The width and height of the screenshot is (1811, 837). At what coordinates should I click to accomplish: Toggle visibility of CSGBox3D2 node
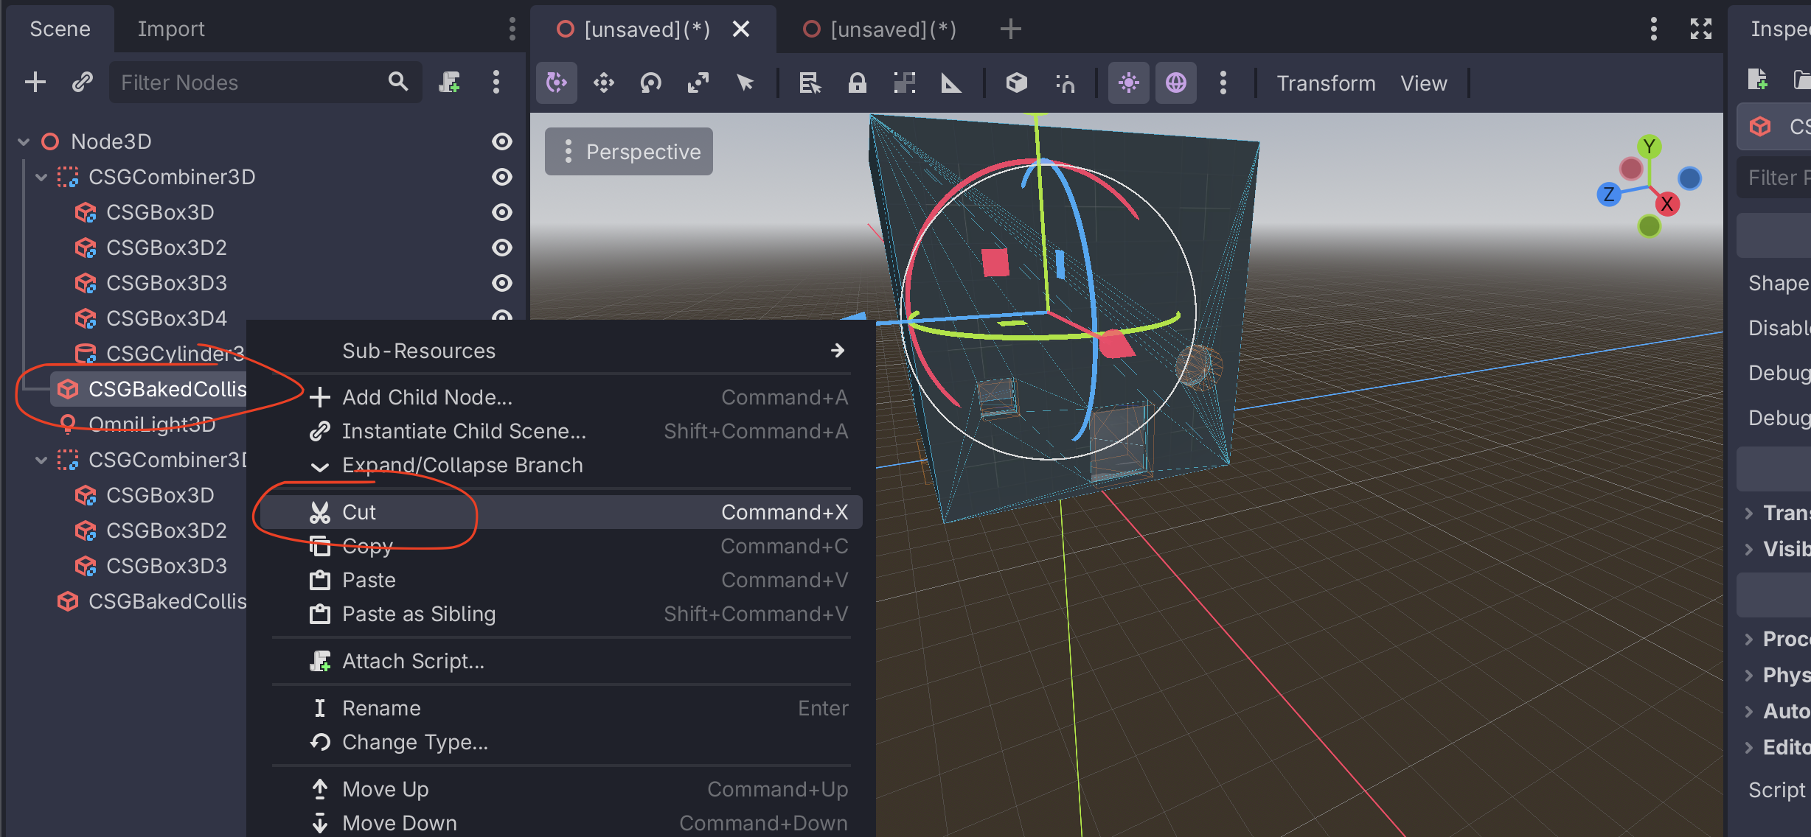click(501, 248)
